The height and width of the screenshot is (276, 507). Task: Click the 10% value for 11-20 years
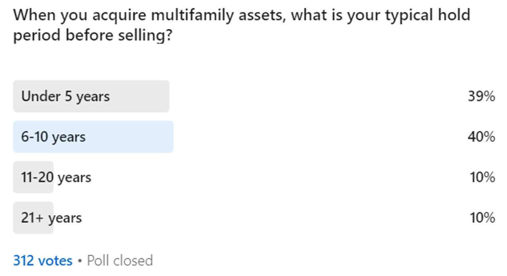482,177
